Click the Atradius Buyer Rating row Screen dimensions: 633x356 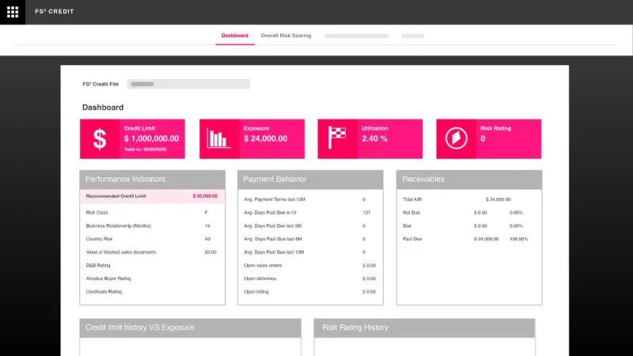(152, 278)
